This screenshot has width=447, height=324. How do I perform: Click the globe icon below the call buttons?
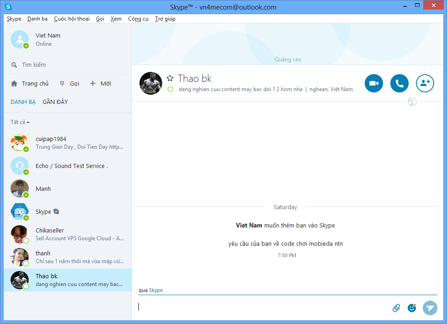[x=412, y=102]
